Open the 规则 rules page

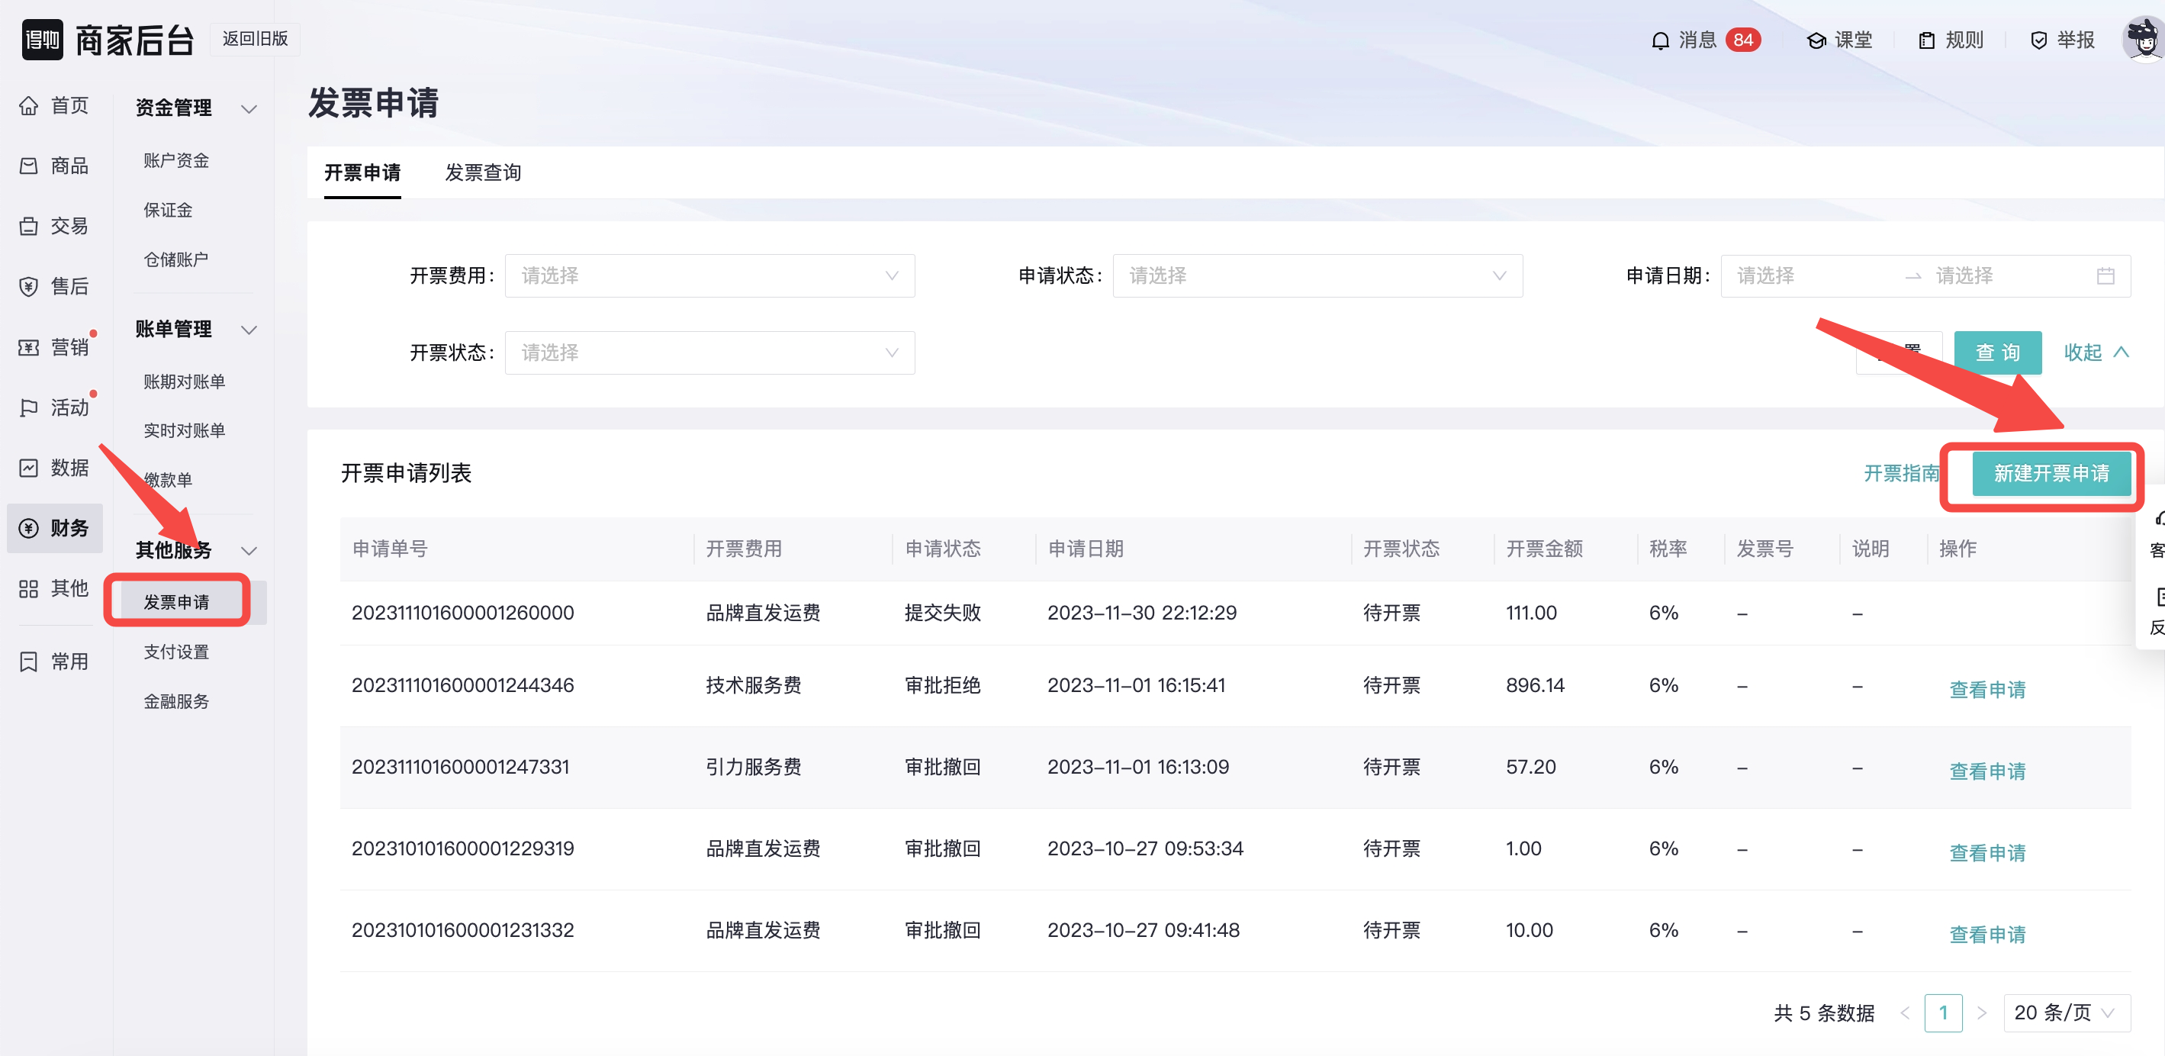tap(1951, 40)
